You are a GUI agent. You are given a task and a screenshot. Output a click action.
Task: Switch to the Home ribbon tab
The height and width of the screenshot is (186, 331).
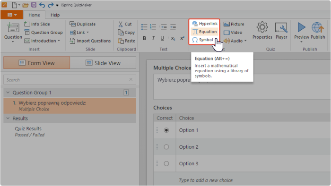coord(34,15)
